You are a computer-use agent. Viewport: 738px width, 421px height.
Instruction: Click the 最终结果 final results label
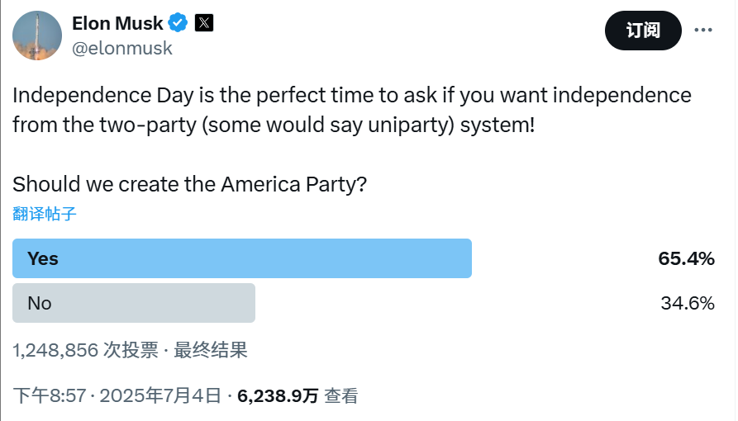(x=211, y=350)
